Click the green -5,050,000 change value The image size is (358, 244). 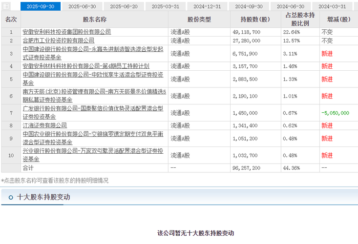pos(335,113)
